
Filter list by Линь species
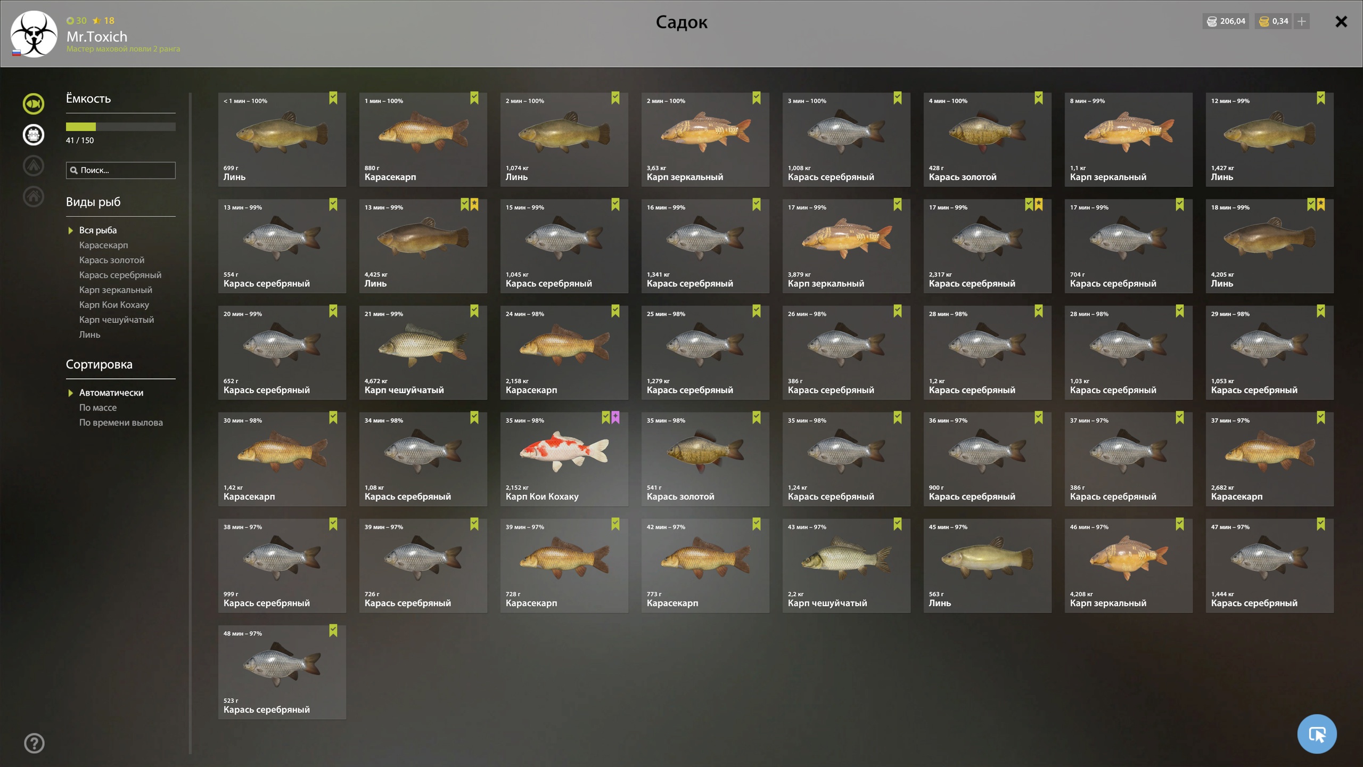pos(89,334)
